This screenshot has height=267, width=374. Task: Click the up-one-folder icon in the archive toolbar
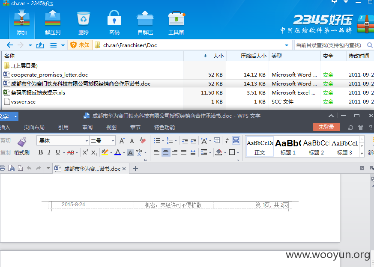pos(40,45)
